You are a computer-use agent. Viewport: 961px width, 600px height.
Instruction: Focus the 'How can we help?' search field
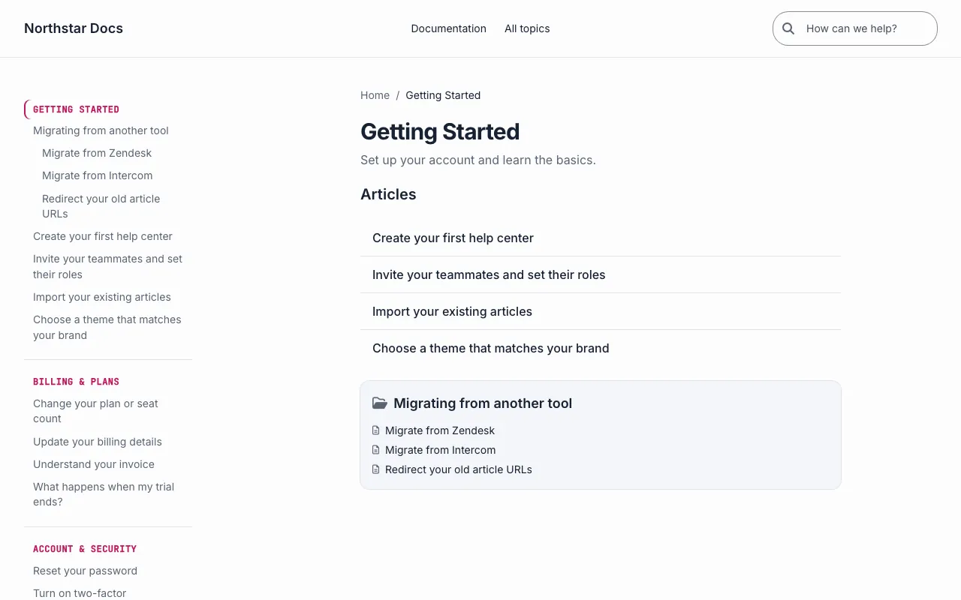coord(855,28)
